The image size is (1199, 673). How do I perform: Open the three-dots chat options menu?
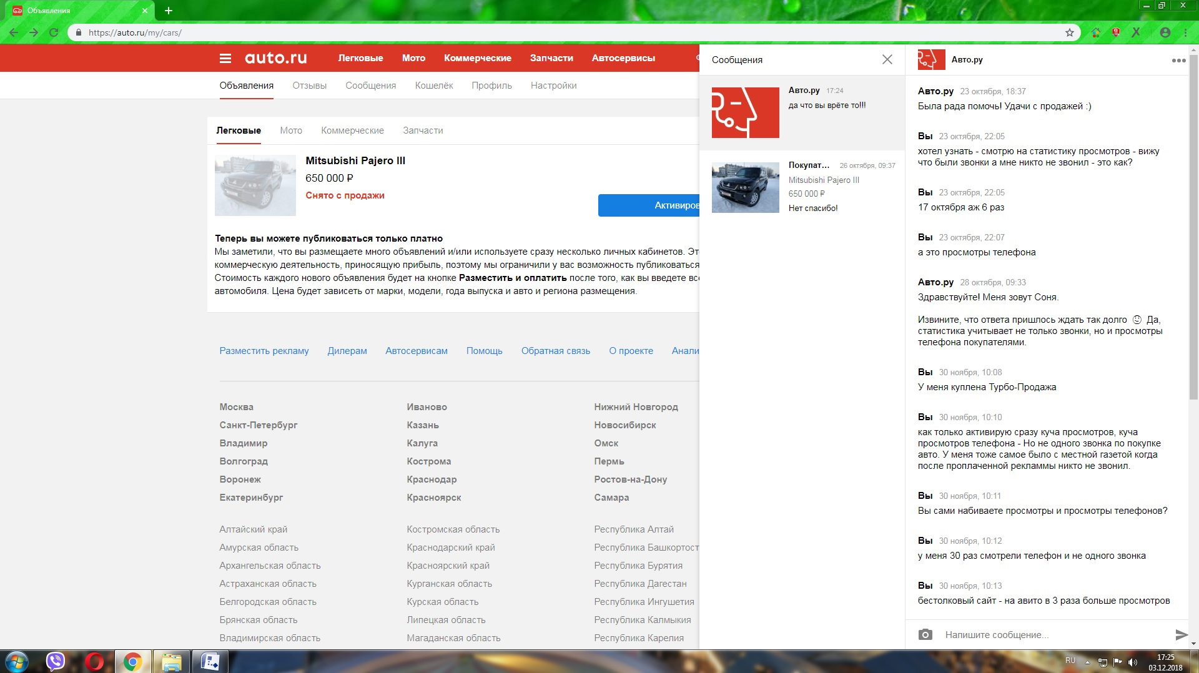(1178, 61)
